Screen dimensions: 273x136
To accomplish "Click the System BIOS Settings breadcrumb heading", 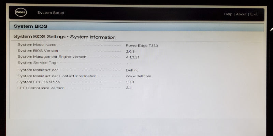I will coord(64,37).
